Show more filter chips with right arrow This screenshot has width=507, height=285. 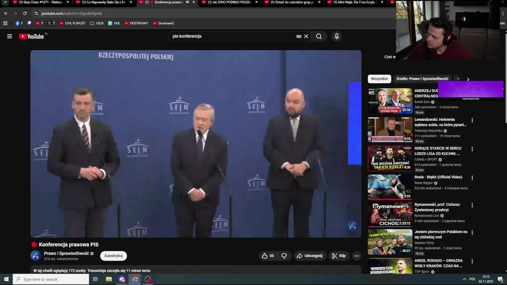(x=468, y=79)
